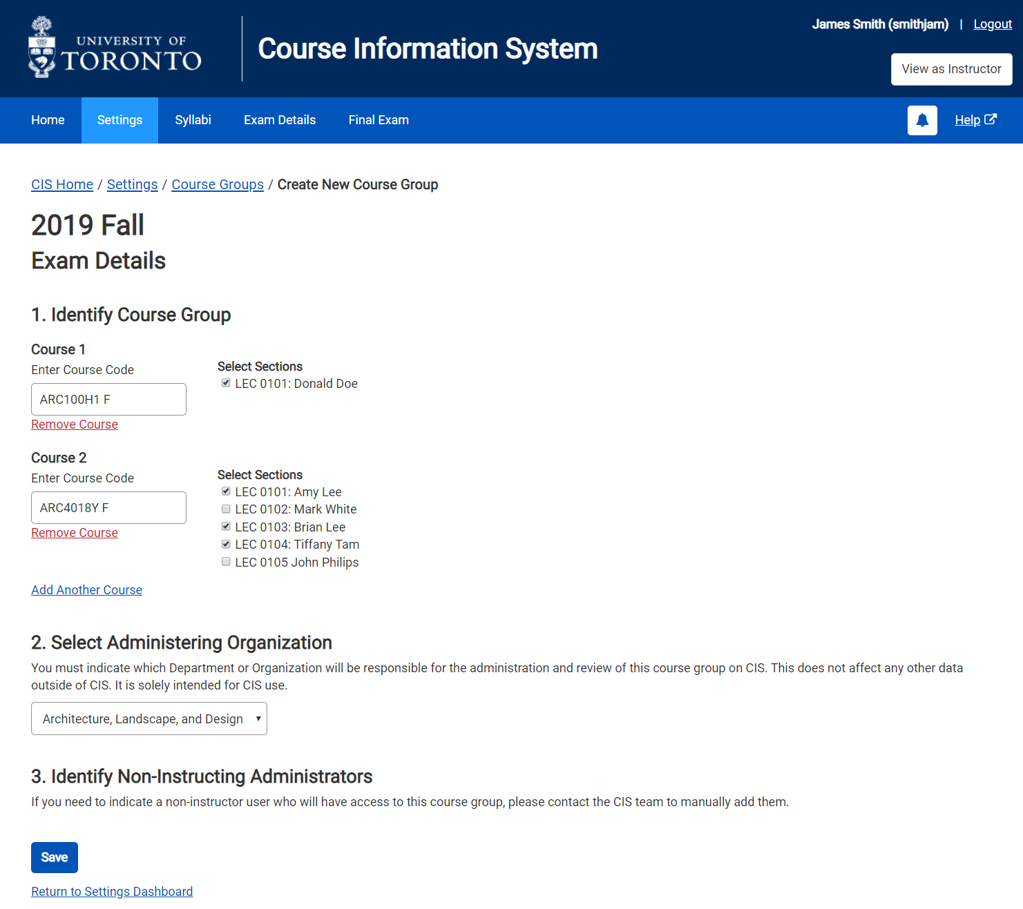Click James Smith (smithjam) user name

pyautogui.click(x=880, y=24)
